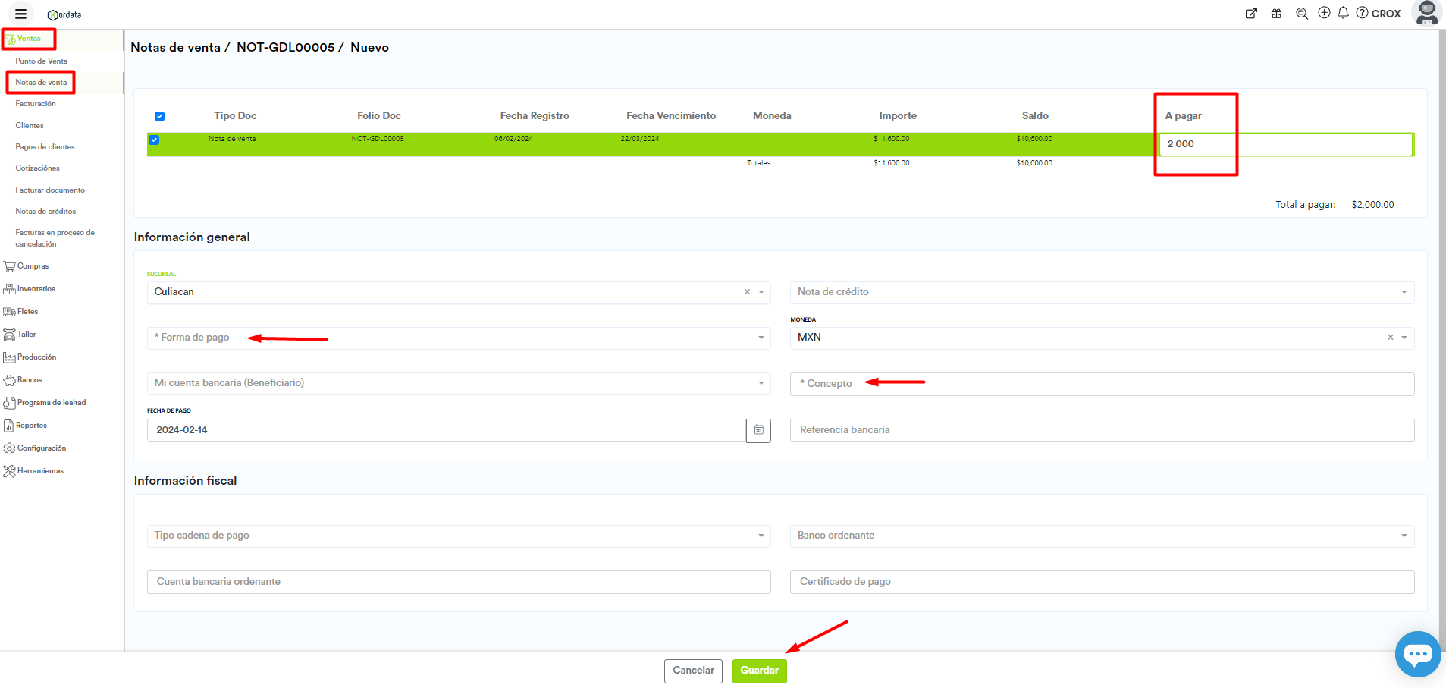Click the green Guardar button
Image resolution: width=1446 pixels, height=688 pixels.
pyautogui.click(x=759, y=671)
